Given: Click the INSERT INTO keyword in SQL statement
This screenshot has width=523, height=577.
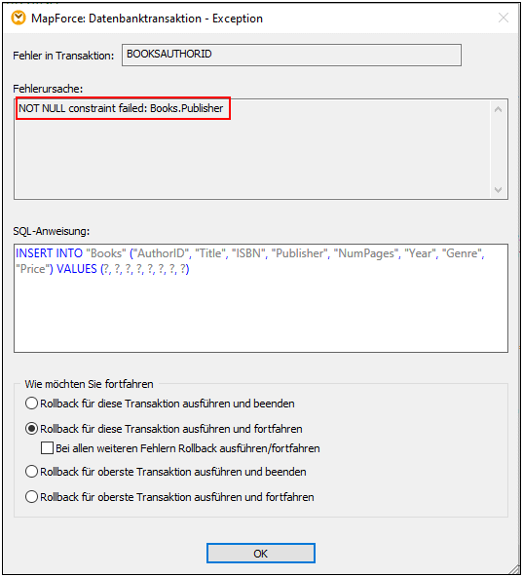Looking at the screenshot, I should tap(49, 253).
